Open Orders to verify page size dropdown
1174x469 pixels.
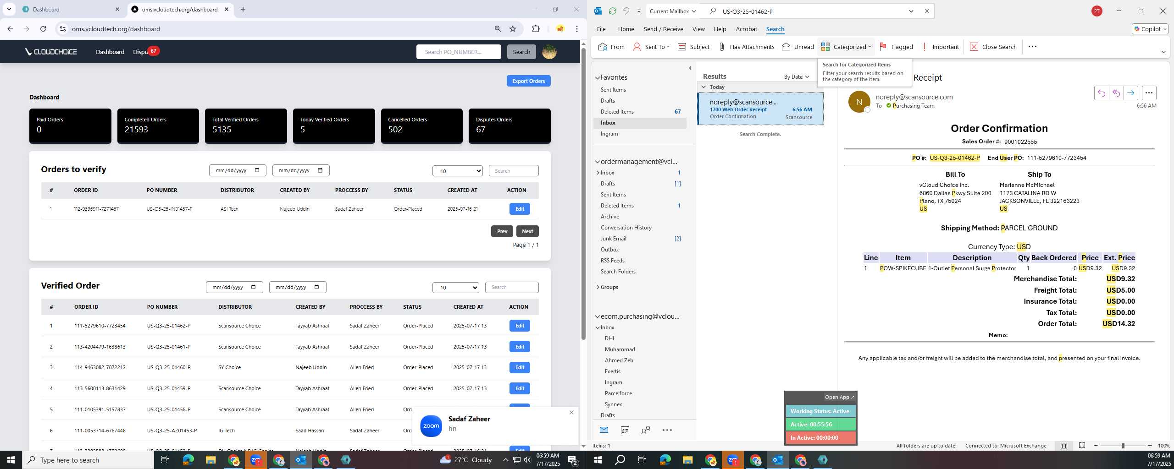click(457, 171)
